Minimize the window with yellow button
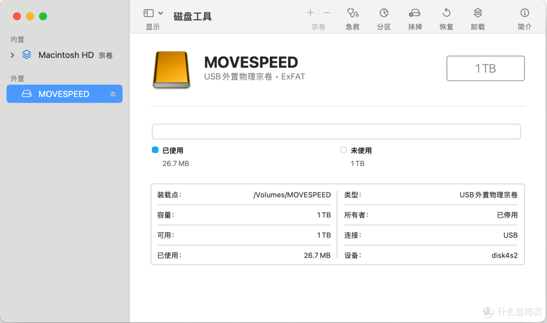Image resolution: width=547 pixels, height=323 pixels. (x=30, y=16)
